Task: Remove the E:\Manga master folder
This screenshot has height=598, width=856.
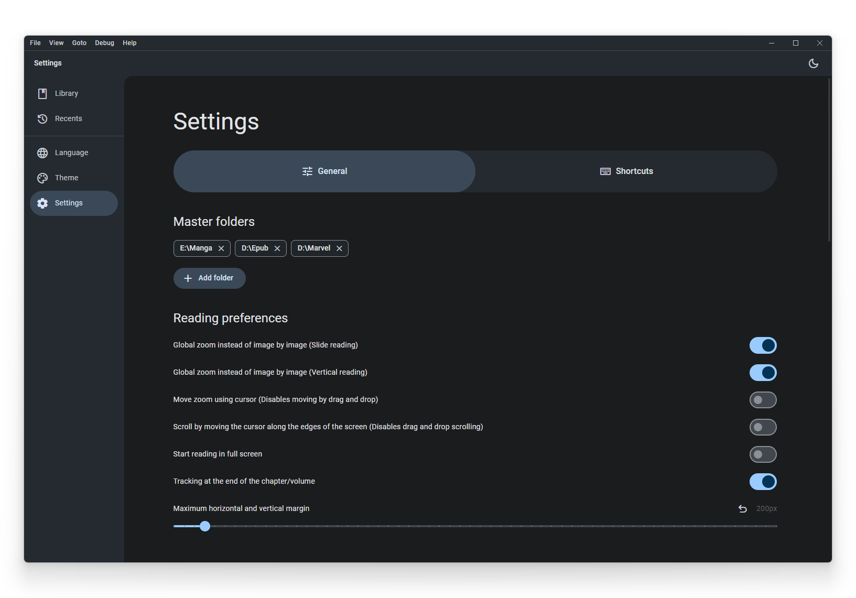Action: (x=221, y=248)
